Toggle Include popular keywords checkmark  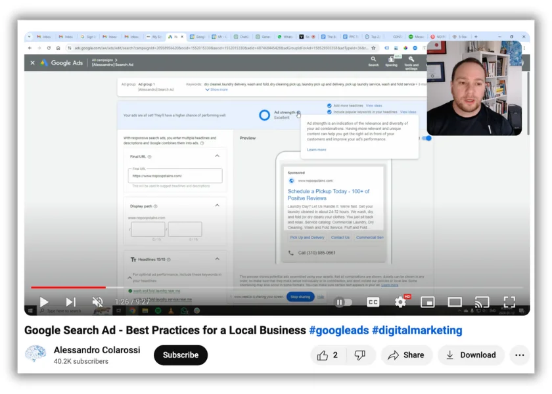[329, 112]
